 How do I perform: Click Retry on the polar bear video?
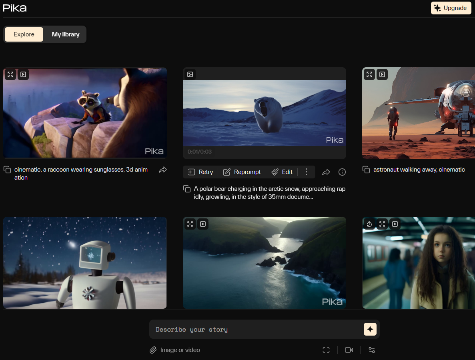pos(201,172)
